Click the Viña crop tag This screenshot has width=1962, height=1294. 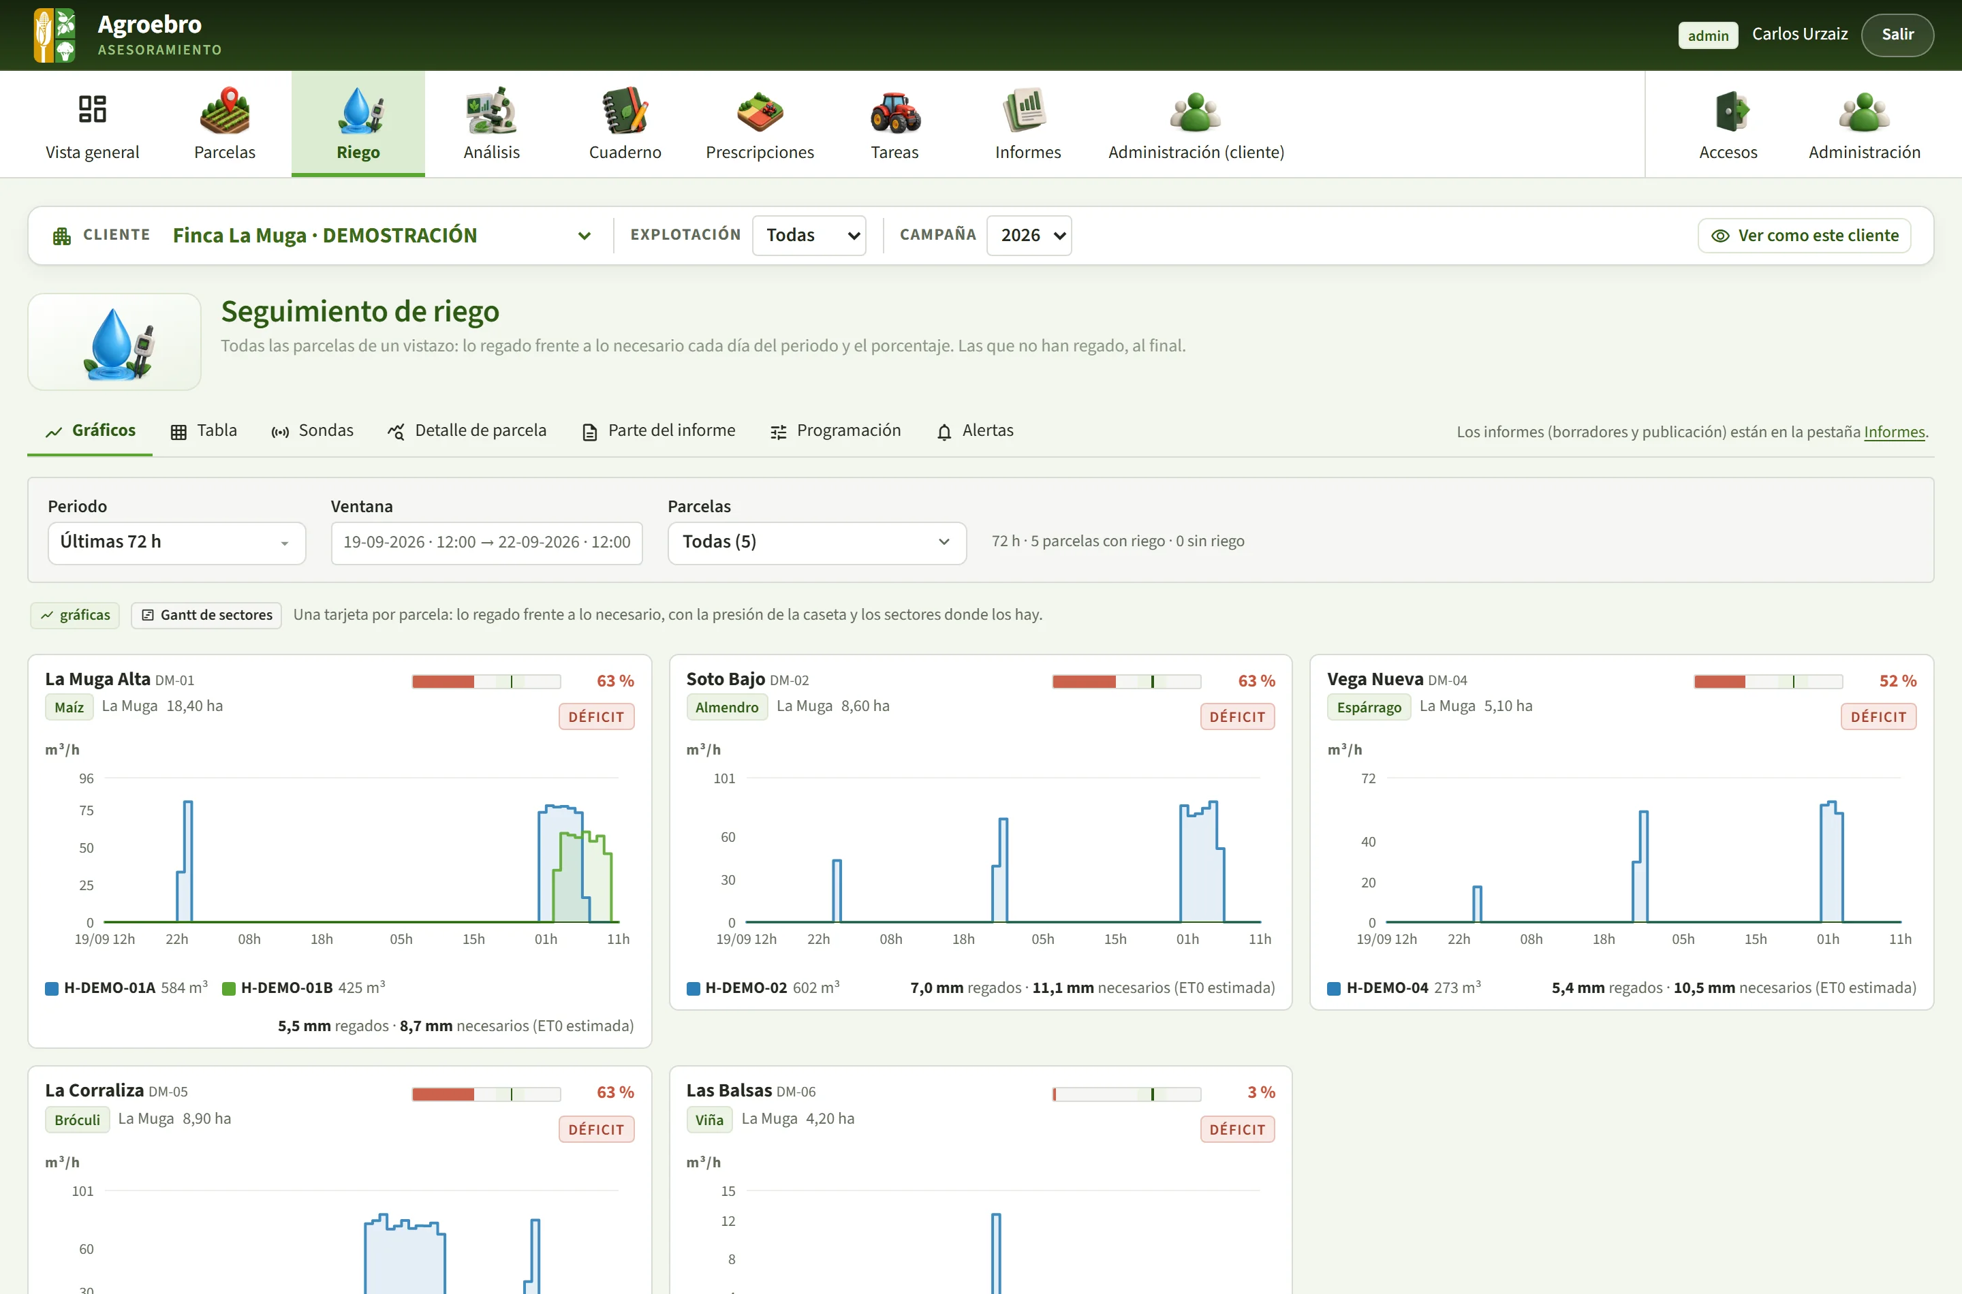tap(709, 1120)
